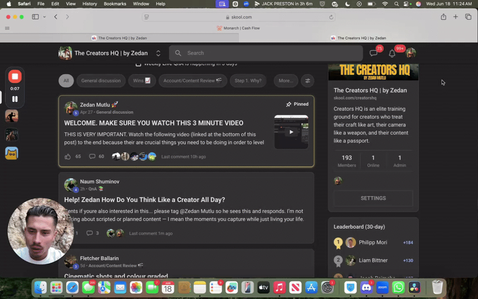Go back in Safari

point(56,17)
